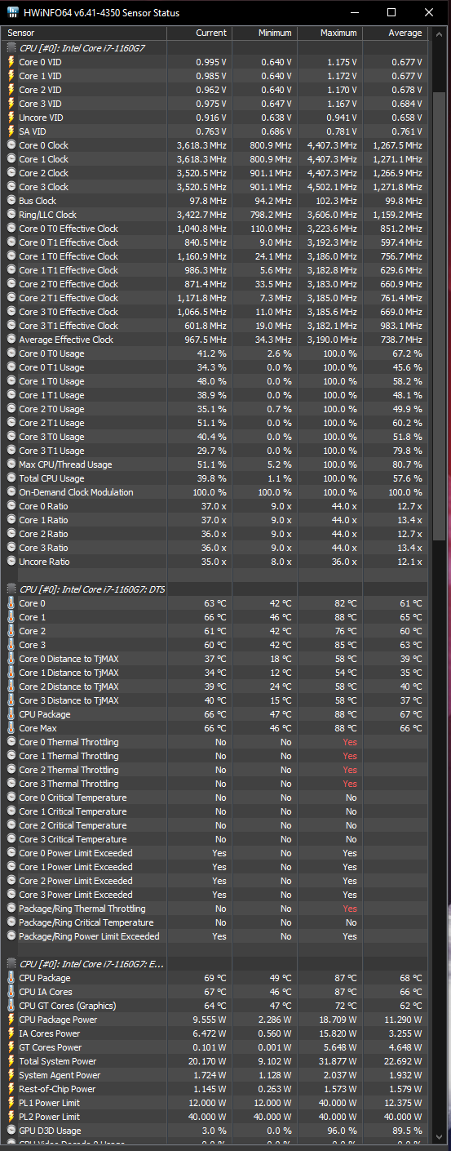451x1151 pixels.
Task: Maximize the HWiNFO64 window
Action: pyautogui.click(x=391, y=12)
